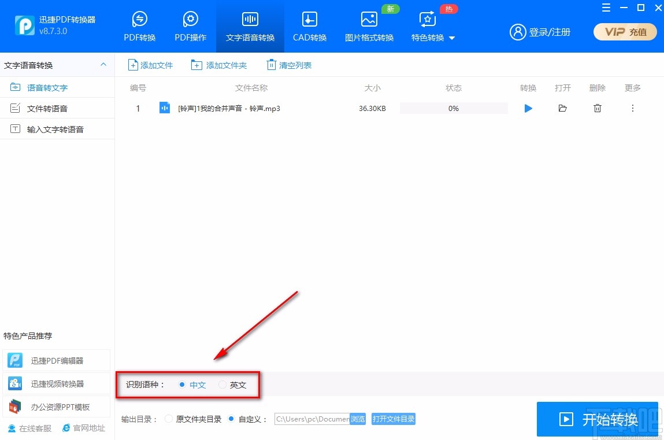Open more options for the MP3 entry

(632, 108)
